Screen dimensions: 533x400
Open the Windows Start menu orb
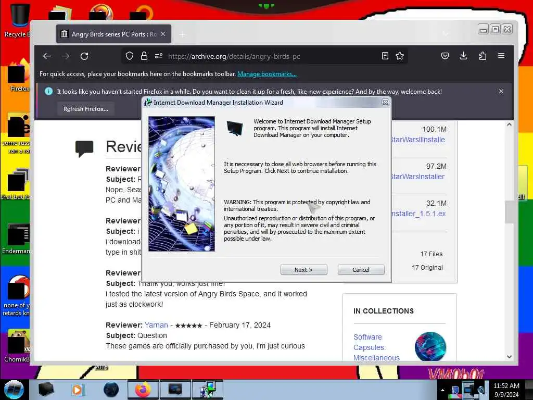tap(14, 390)
